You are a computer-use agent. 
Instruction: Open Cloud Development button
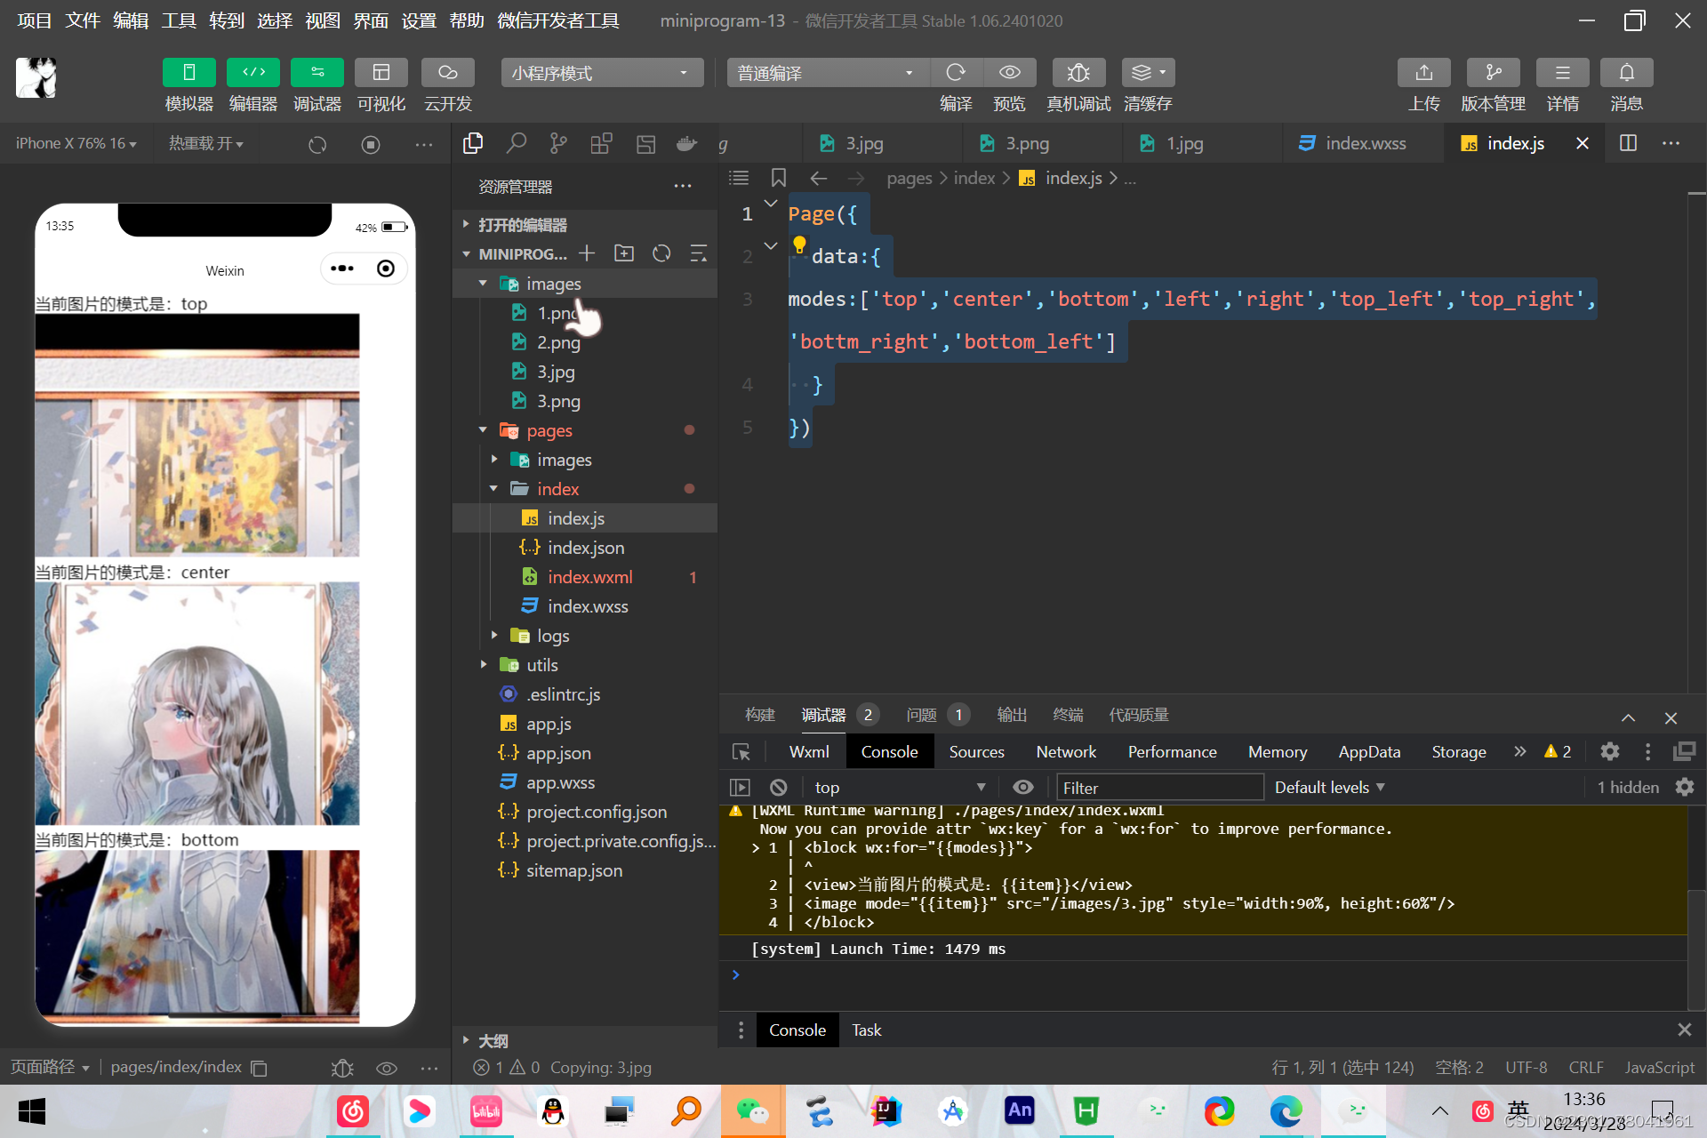click(448, 72)
